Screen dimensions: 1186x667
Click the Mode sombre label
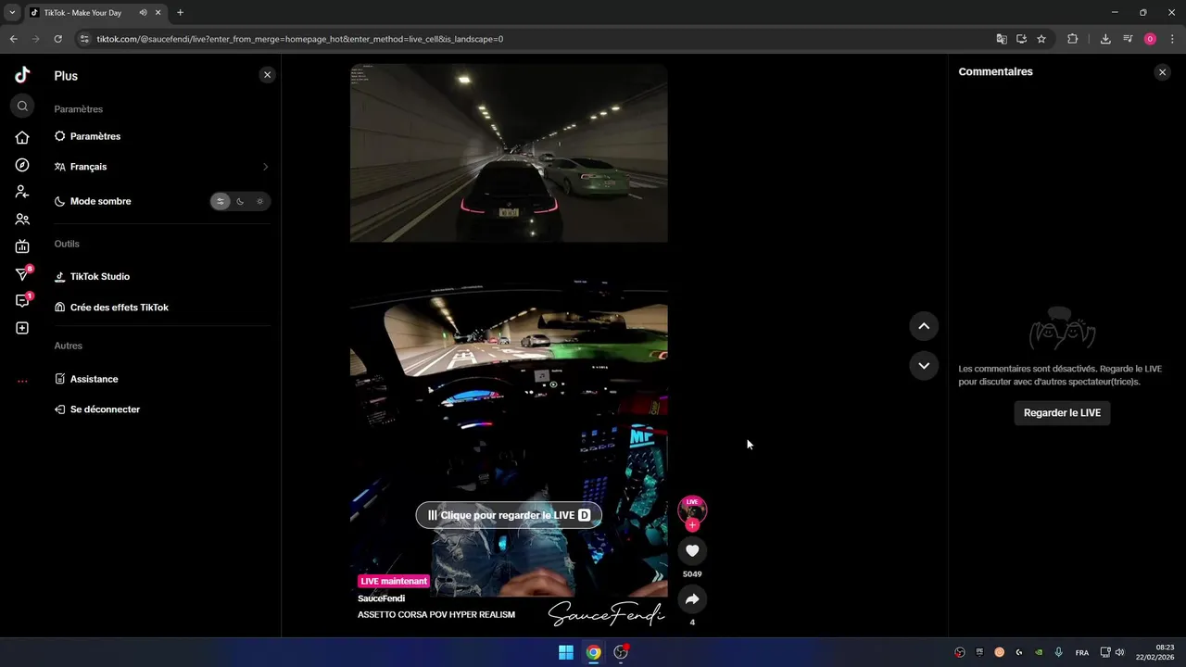point(100,201)
